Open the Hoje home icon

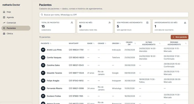coord(4,12)
